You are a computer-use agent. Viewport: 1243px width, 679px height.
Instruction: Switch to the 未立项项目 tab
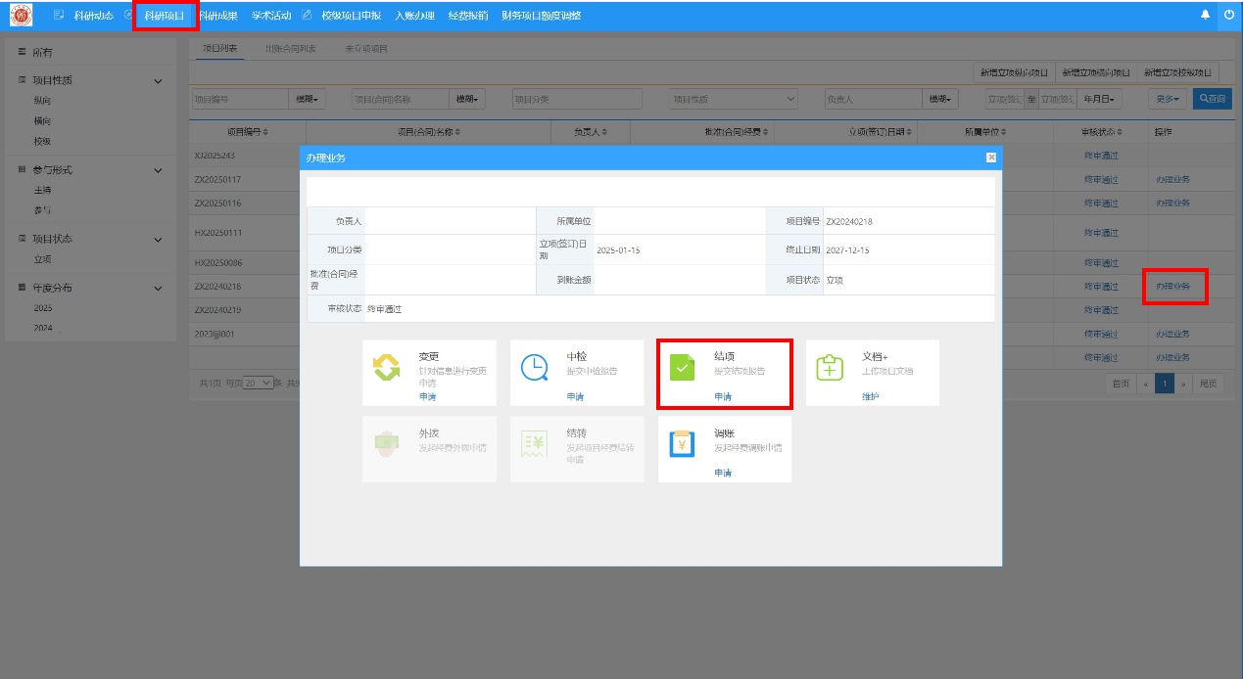365,48
